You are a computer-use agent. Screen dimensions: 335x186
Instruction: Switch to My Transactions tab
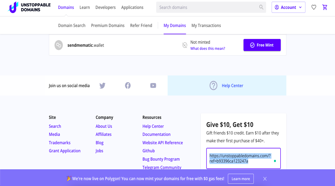[206, 25]
